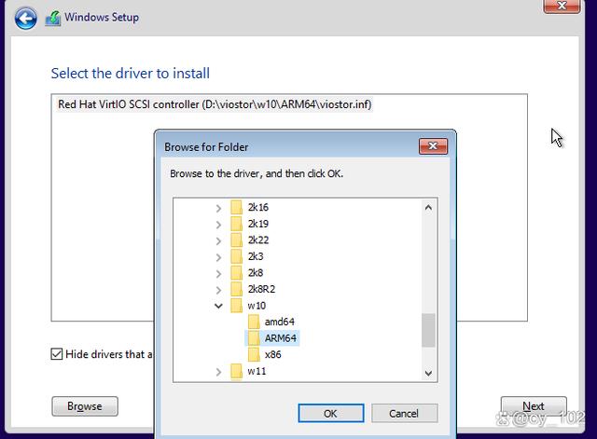Expand the w11 folder

[x=218, y=372]
